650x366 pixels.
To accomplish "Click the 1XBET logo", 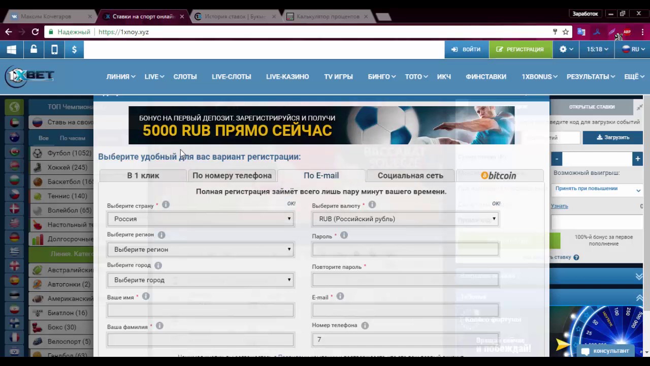I will 29,76.
